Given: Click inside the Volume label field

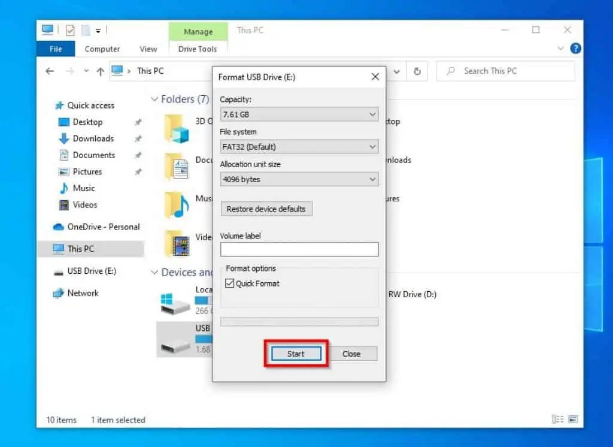Looking at the screenshot, I should [x=299, y=249].
